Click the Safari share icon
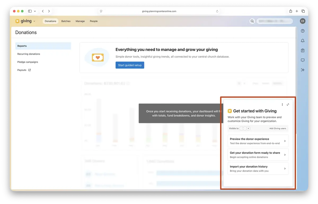The height and width of the screenshot is (204, 318). pos(291,11)
